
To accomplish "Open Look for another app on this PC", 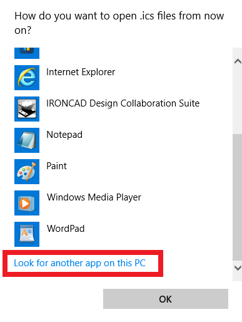I will click(x=79, y=263).
